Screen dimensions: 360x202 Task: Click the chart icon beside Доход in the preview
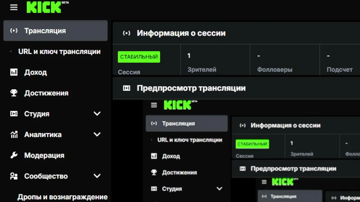(154, 156)
